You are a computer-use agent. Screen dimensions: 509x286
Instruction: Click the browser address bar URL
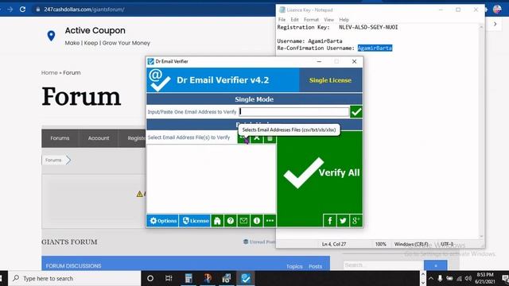(x=84, y=10)
